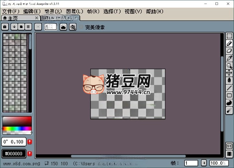Select the Zoom magnifier tool

(x=229, y=65)
